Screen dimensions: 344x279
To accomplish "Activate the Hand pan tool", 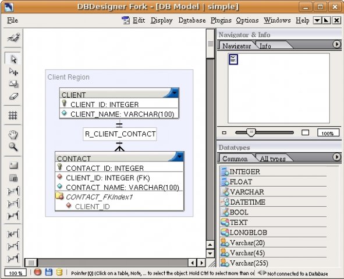I will coord(13,134).
